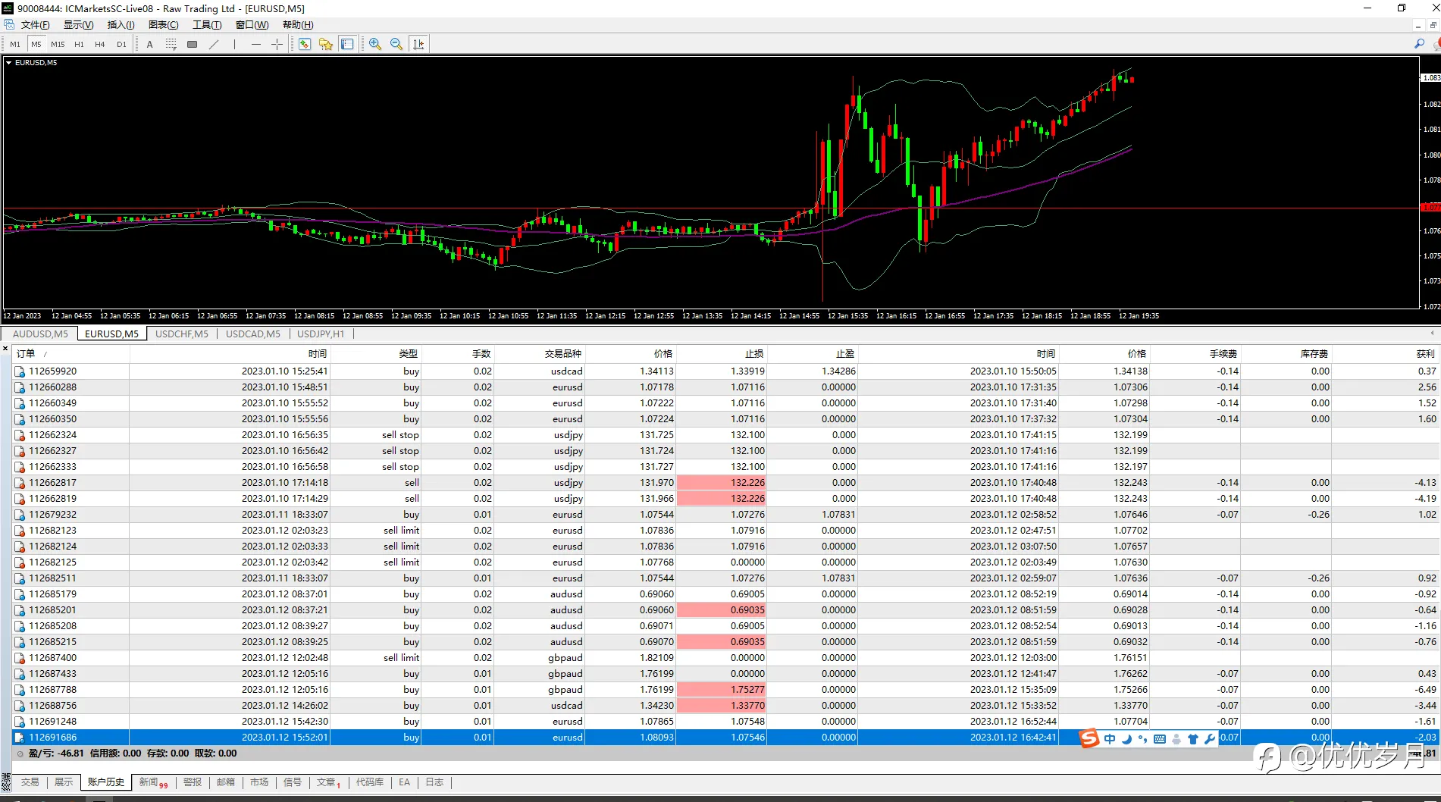1441x802 pixels.
Task: Select the trendline drawing tool
Action: [214, 44]
